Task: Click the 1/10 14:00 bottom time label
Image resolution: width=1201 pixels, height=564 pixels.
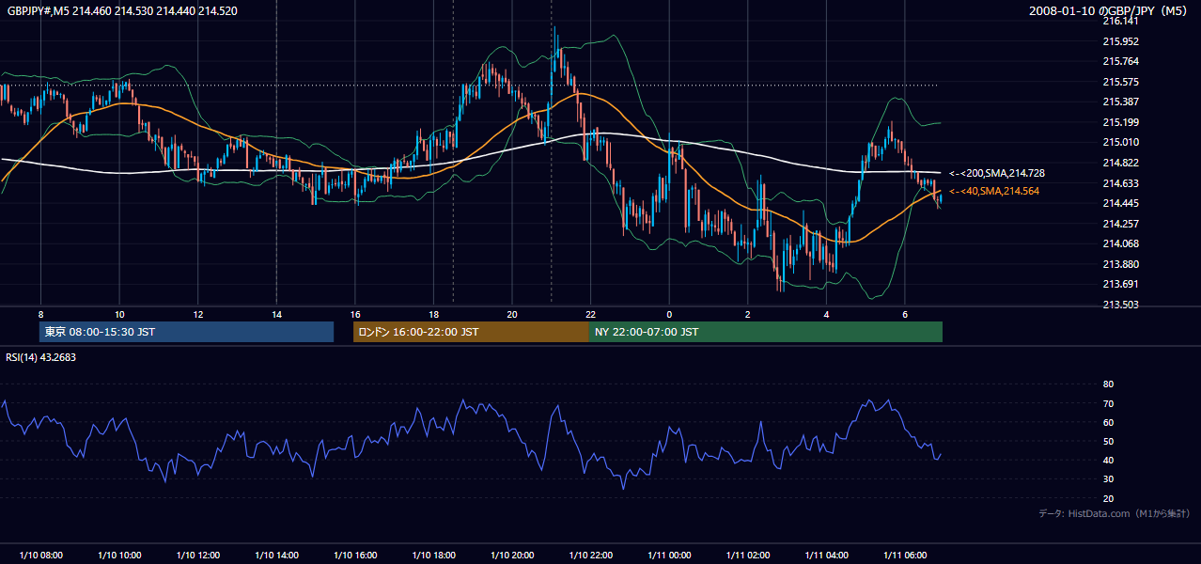Action: pos(276,556)
